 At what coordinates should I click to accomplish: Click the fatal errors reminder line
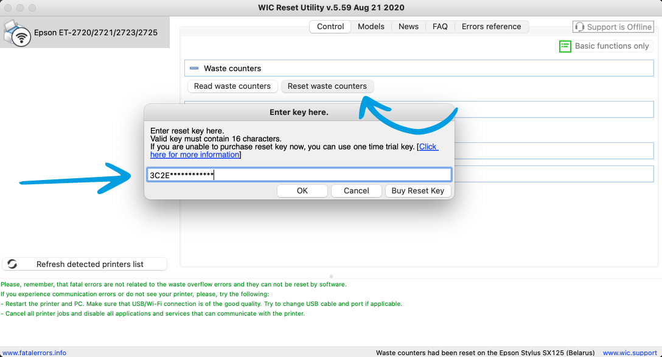point(173,285)
